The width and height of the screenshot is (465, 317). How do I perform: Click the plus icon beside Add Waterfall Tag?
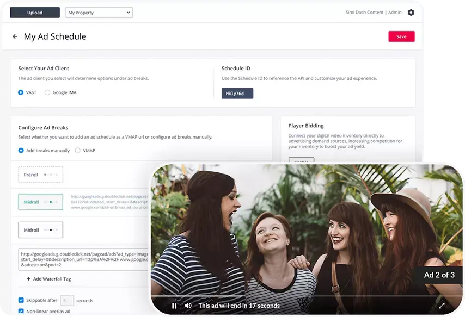click(x=28, y=279)
